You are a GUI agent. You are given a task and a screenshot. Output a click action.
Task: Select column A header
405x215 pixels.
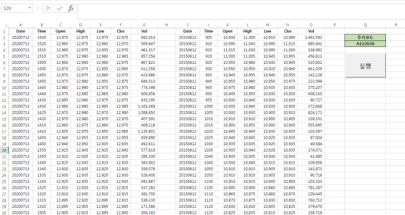[21, 25]
